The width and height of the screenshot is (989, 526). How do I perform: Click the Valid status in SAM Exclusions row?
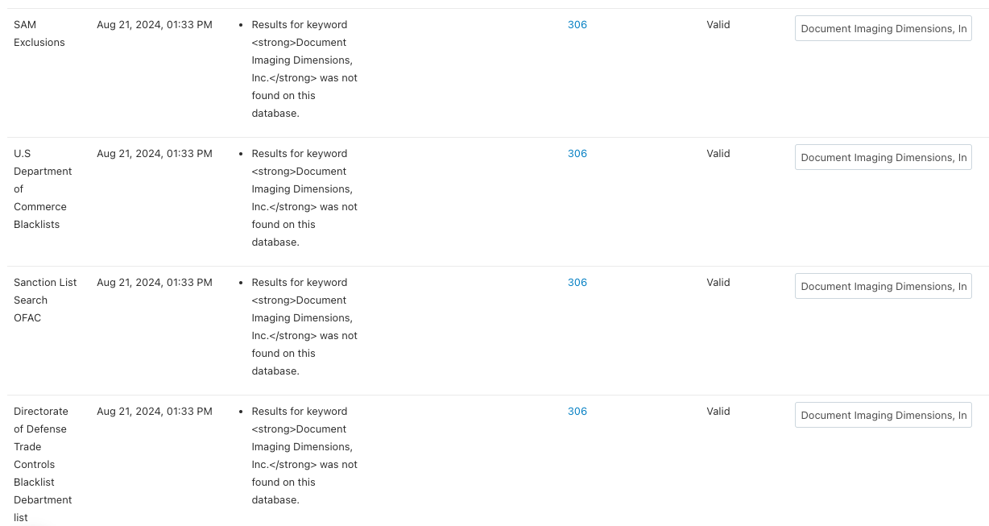718,25
